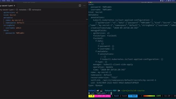
Task: Close the my-secret-1.yaml editor tab
Action: tap(14, 5)
